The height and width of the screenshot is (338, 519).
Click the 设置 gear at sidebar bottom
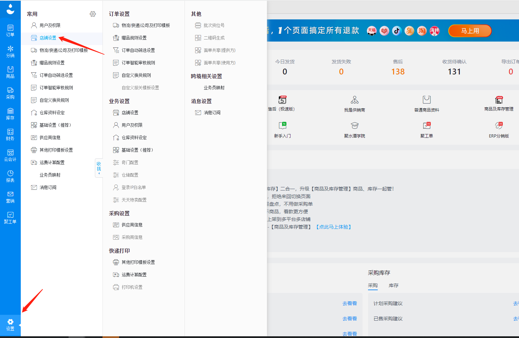coord(10,324)
